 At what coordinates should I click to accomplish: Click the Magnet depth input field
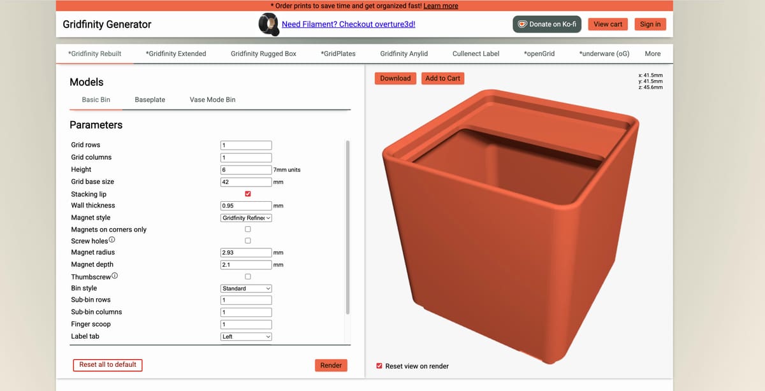[246, 264]
